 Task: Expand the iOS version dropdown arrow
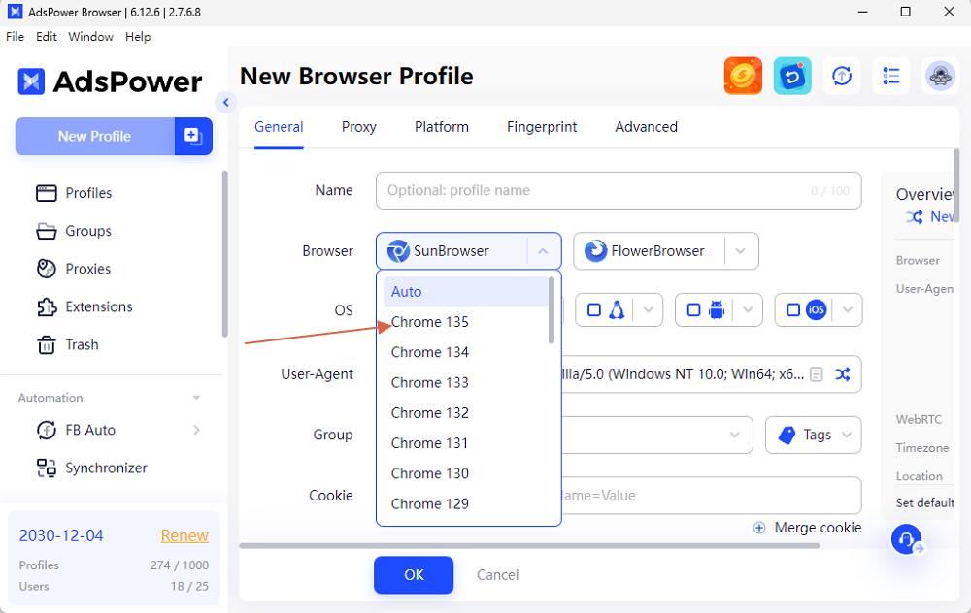pyautogui.click(x=848, y=310)
